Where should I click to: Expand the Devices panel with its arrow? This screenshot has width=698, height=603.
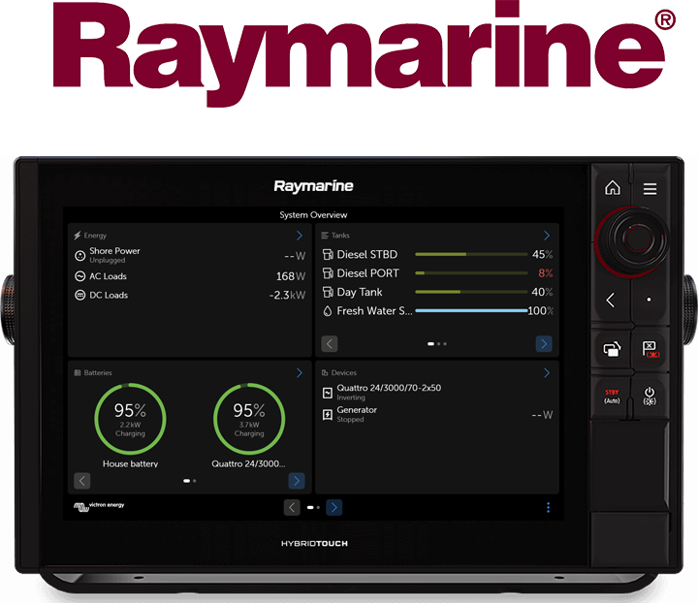coord(547,372)
